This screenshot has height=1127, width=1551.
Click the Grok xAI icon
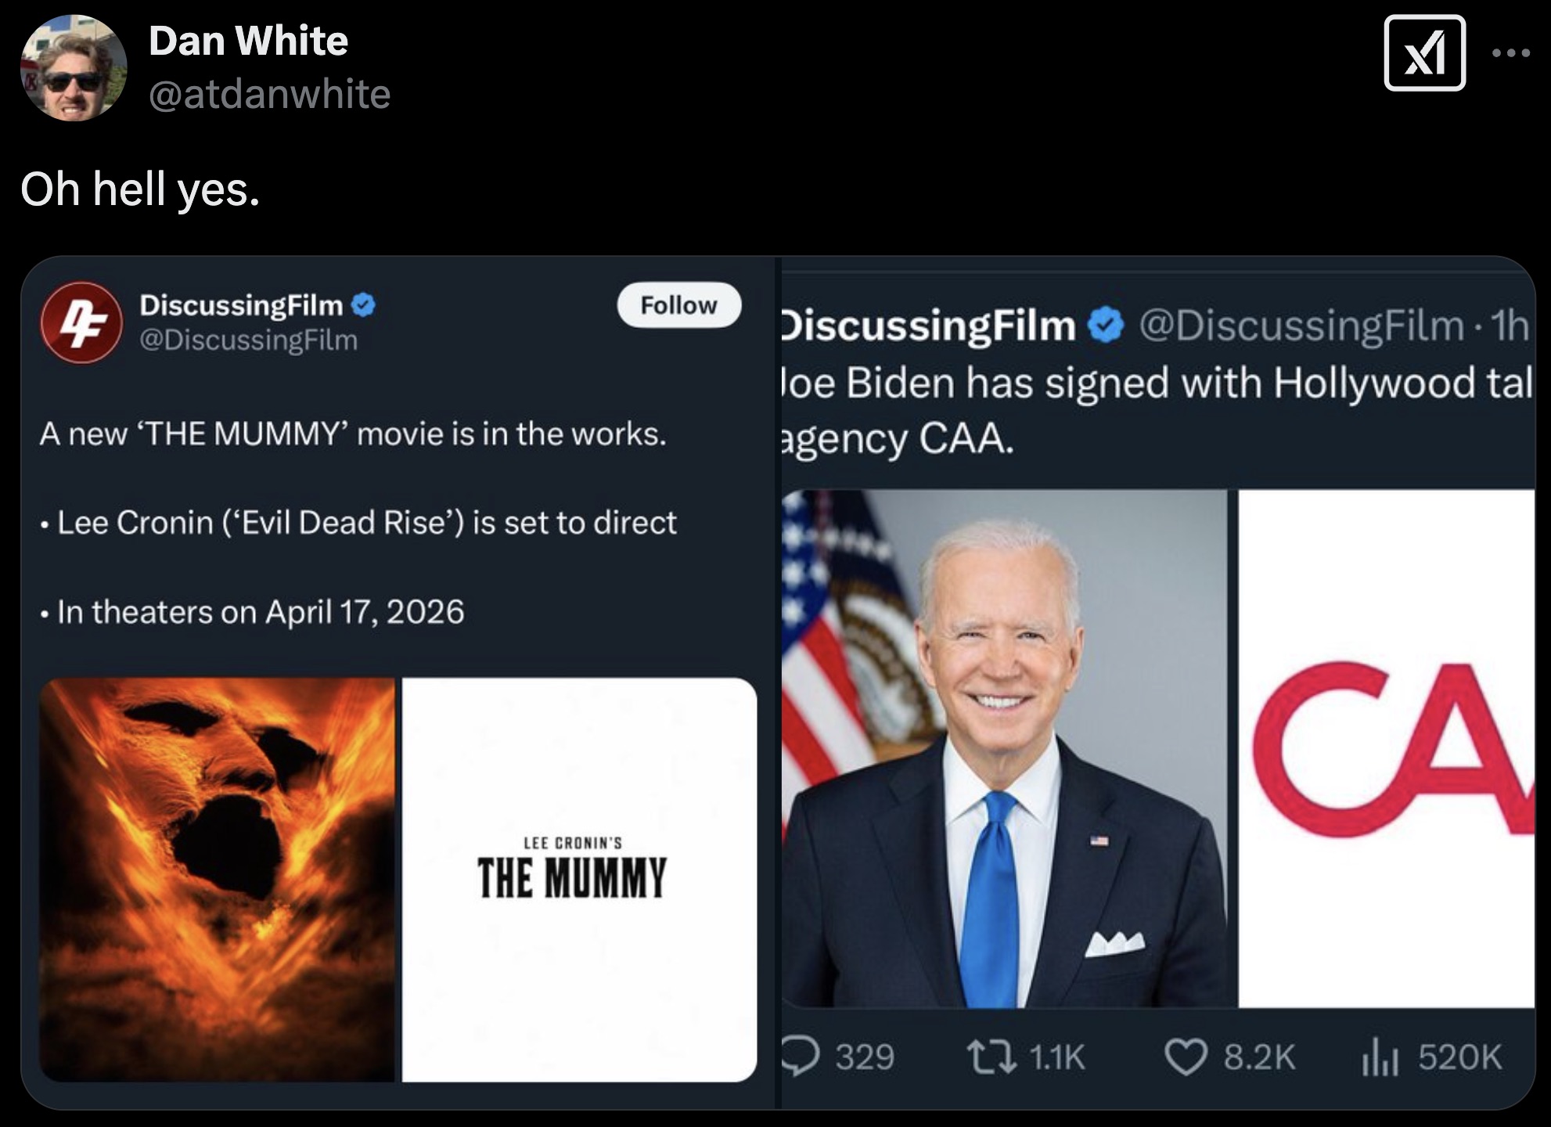pos(1424,54)
